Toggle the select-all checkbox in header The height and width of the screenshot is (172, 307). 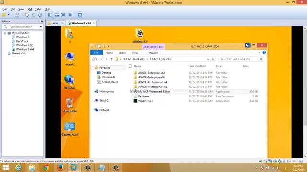point(130,66)
